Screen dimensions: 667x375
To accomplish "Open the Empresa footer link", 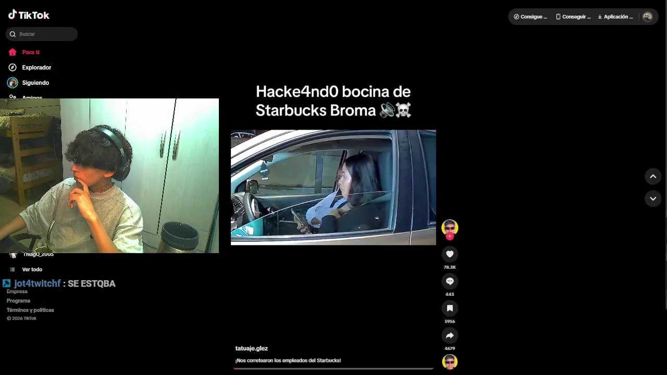I will pyautogui.click(x=17, y=292).
